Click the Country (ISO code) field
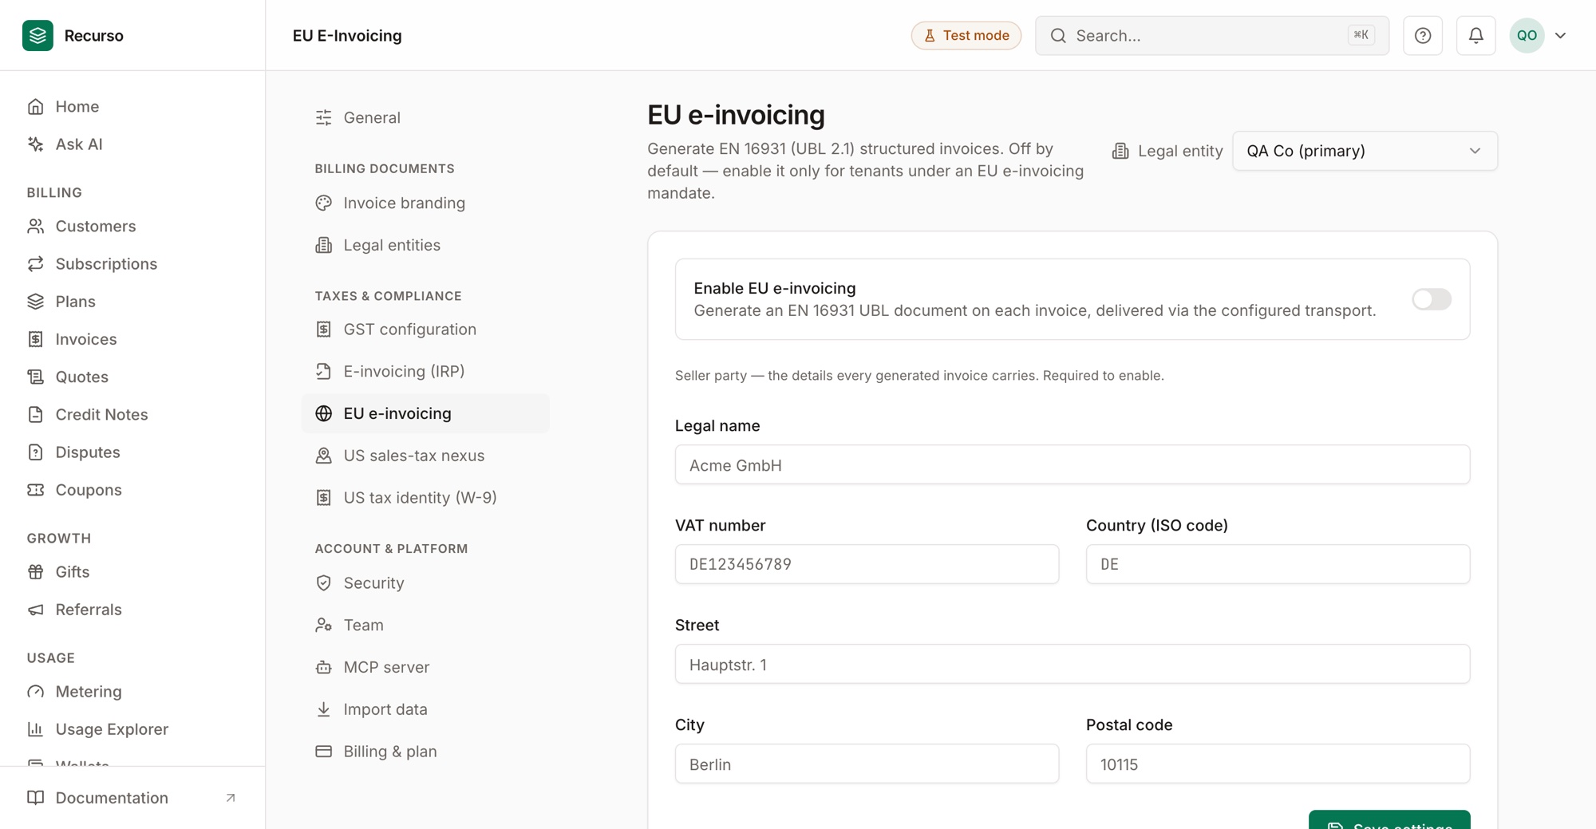This screenshot has height=829, width=1596. tap(1278, 564)
